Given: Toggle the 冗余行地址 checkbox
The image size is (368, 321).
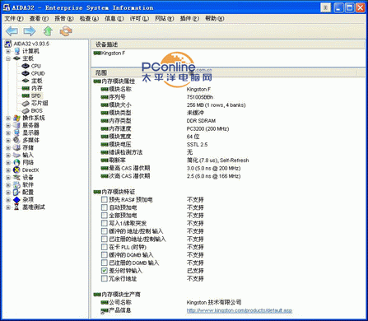Looking at the screenshot, I should pos(105,279).
